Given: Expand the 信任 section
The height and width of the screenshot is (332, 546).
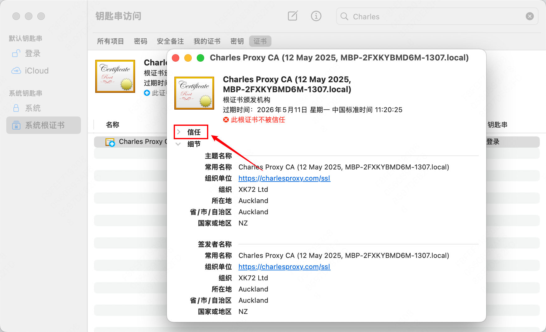Looking at the screenshot, I should [179, 132].
